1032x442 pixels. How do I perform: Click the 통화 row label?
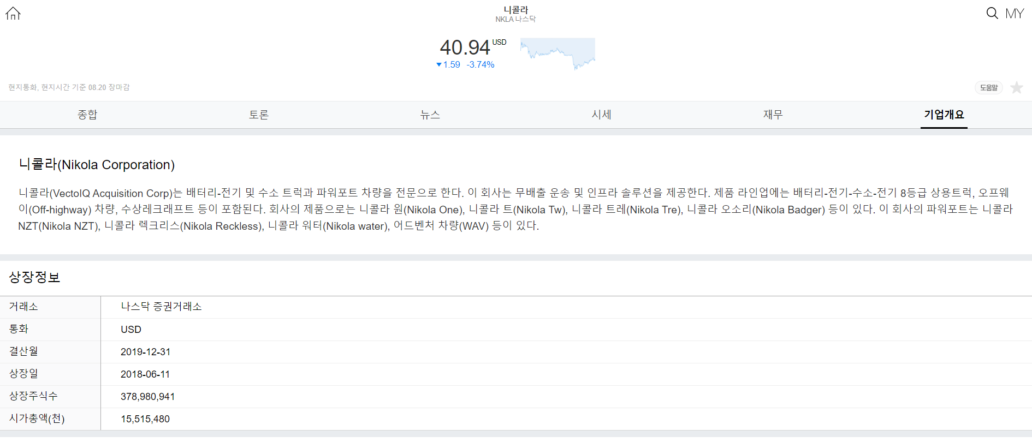pyautogui.click(x=19, y=329)
